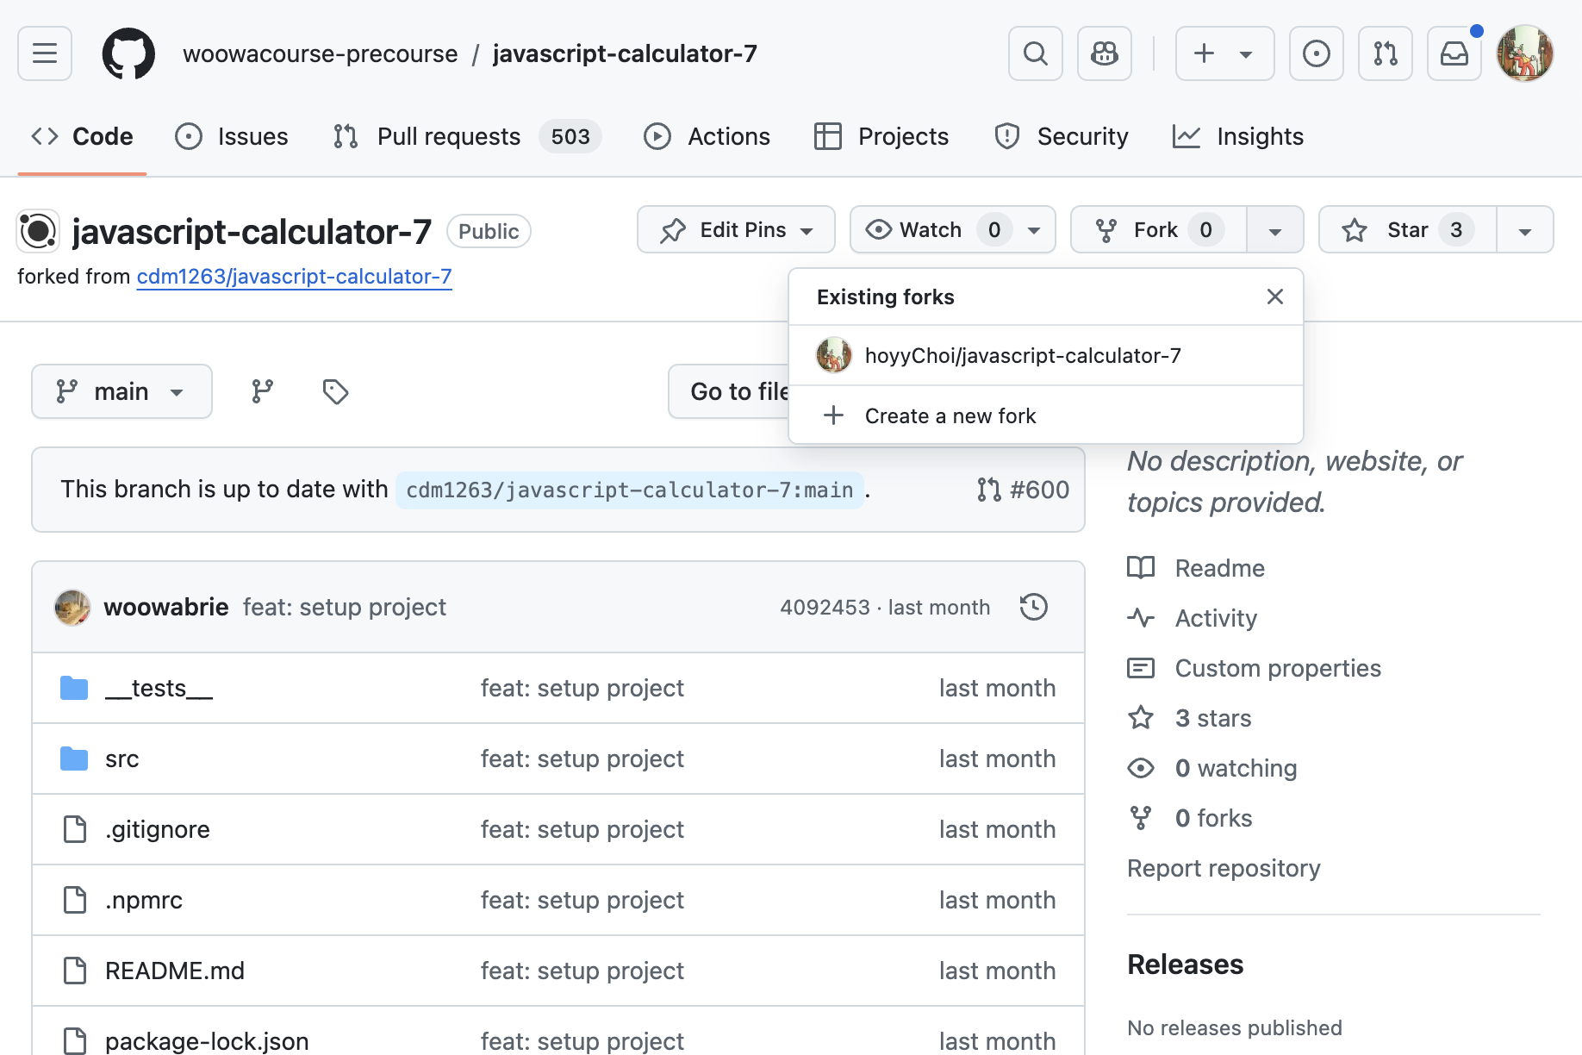The width and height of the screenshot is (1582, 1055).
Task: Open pull request #600 link
Action: click(1024, 490)
